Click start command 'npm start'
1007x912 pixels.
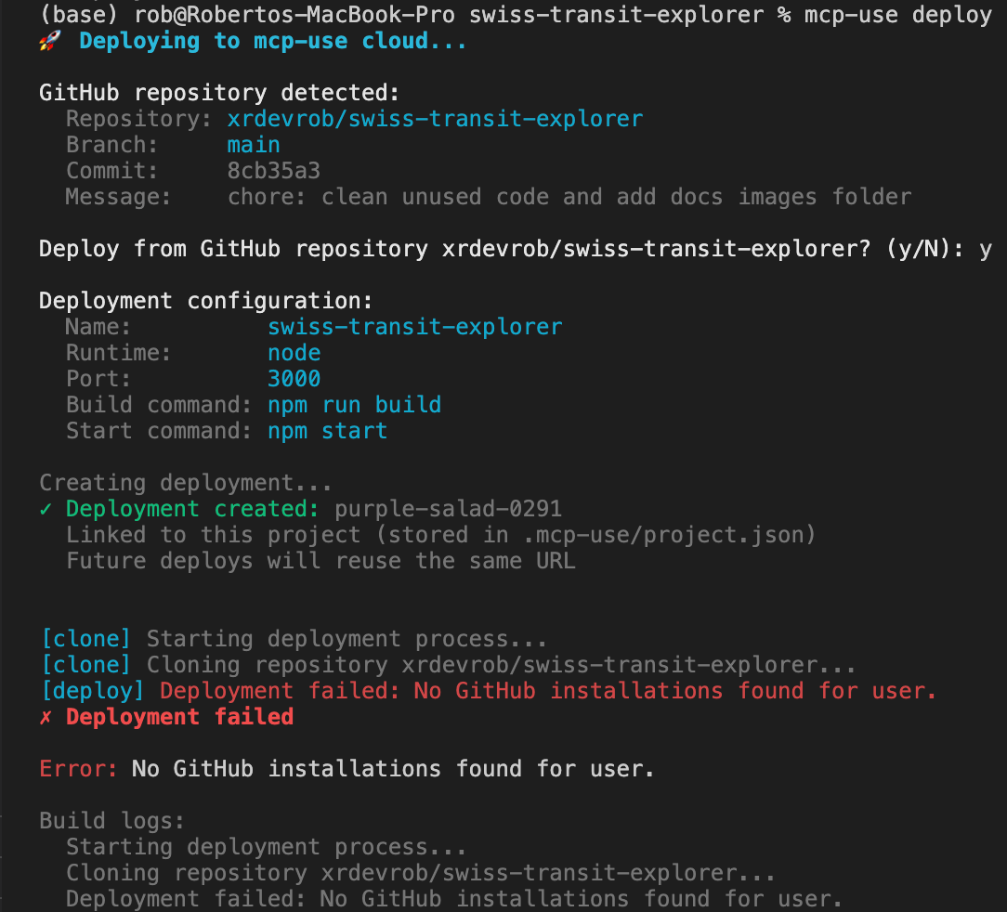(328, 431)
